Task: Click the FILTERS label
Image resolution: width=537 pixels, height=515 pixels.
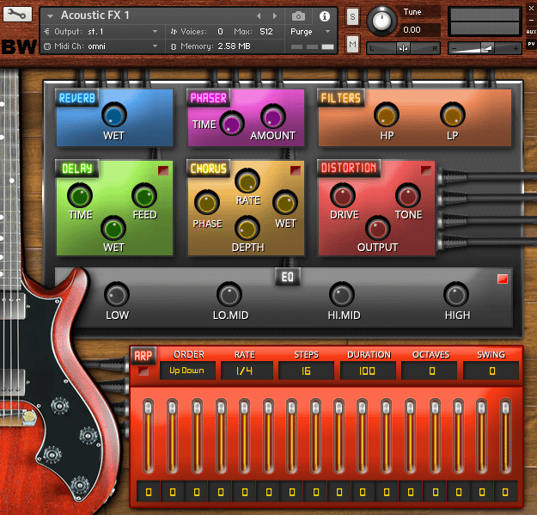Action: pyautogui.click(x=341, y=98)
